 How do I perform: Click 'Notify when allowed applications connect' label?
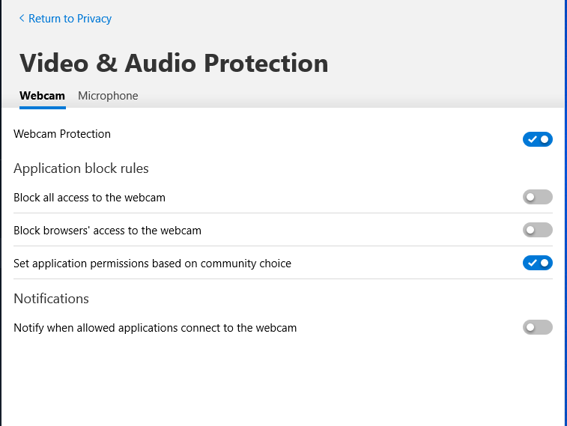(155, 328)
